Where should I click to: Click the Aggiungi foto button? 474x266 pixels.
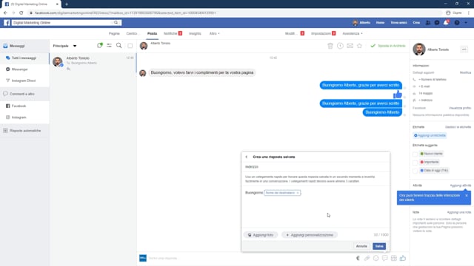coord(260,235)
